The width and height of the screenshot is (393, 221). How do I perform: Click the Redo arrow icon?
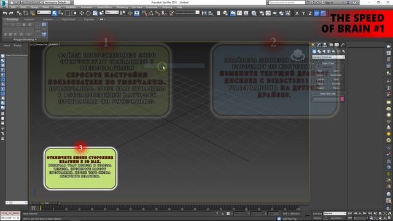(11, 13)
